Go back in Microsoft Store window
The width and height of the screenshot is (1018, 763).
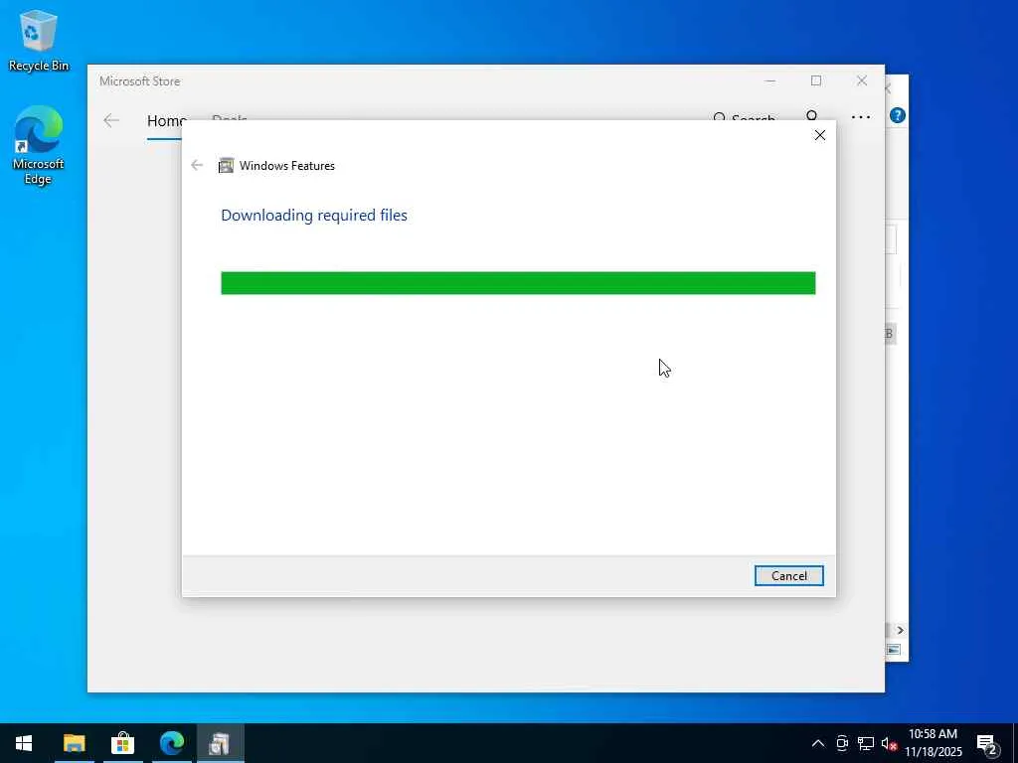(111, 120)
